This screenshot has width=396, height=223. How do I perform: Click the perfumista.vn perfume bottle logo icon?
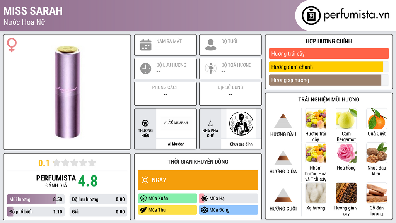pyautogui.click(x=311, y=15)
